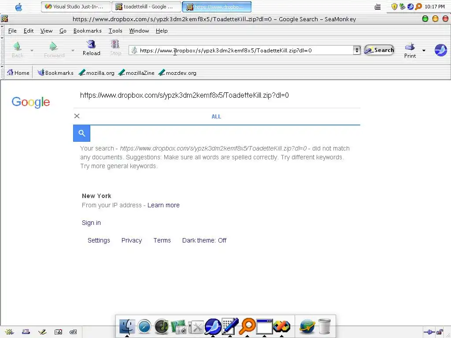This screenshot has width=451, height=338.
Task: Open the Settings footer link
Action: click(x=99, y=240)
